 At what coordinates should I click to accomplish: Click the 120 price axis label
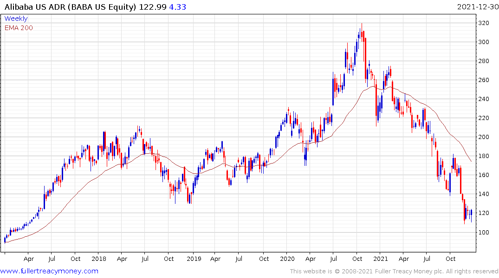(x=484, y=213)
